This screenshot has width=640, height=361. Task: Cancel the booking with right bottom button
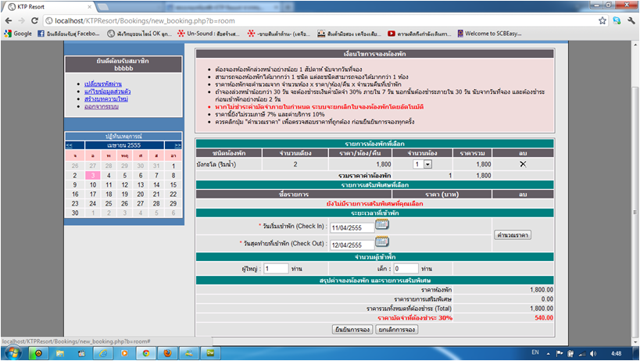(397, 330)
